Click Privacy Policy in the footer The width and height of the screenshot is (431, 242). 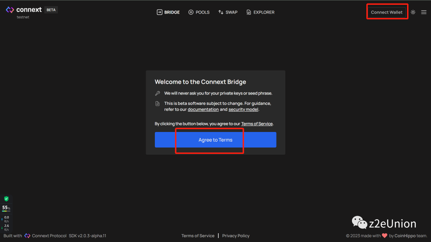pyautogui.click(x=236, y=236)
